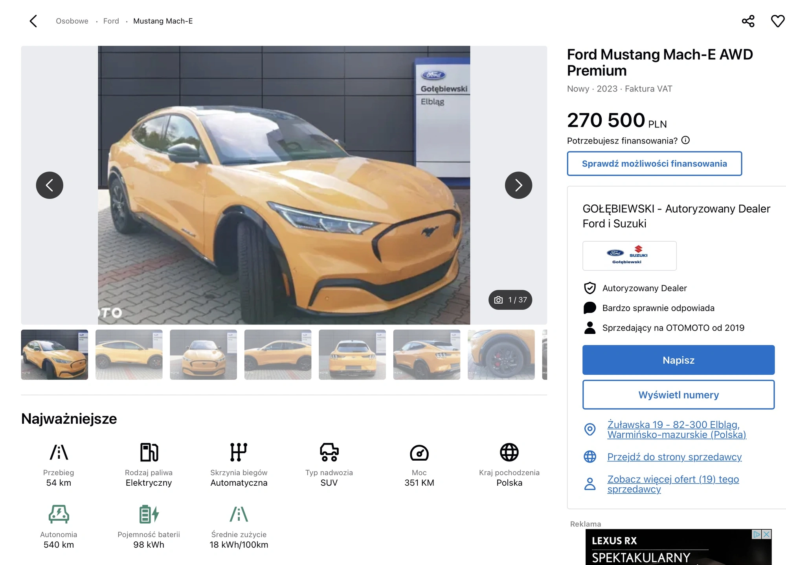Screen dimensions: 786x565
Task: Click the globe icon by seller website
Action: coord(590,457)
